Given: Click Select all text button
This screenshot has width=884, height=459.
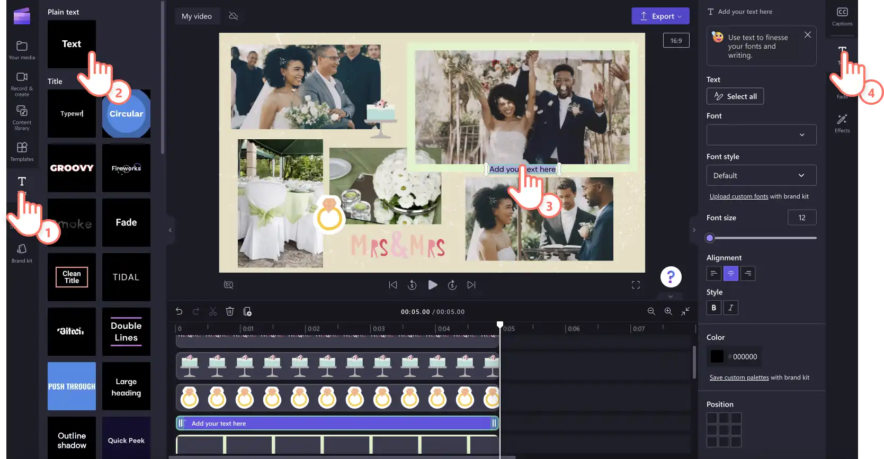Looking at the screenshot, I should pos(735,96).
